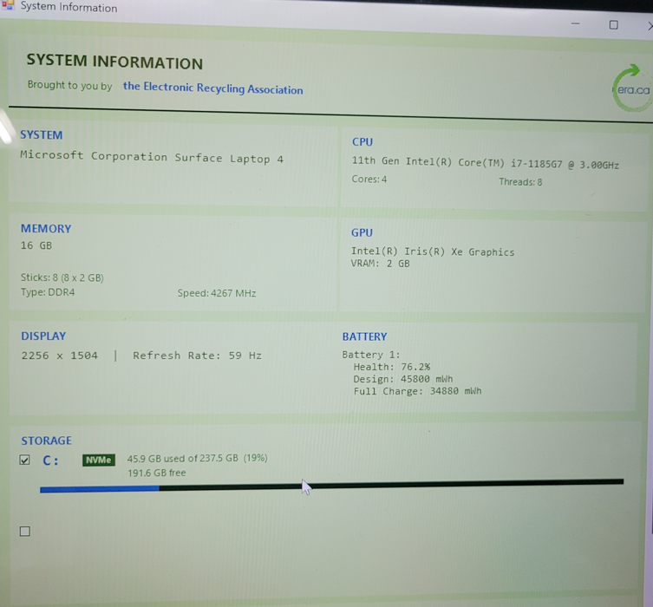Open the Electronic Recycling Association link

[212, 88]
